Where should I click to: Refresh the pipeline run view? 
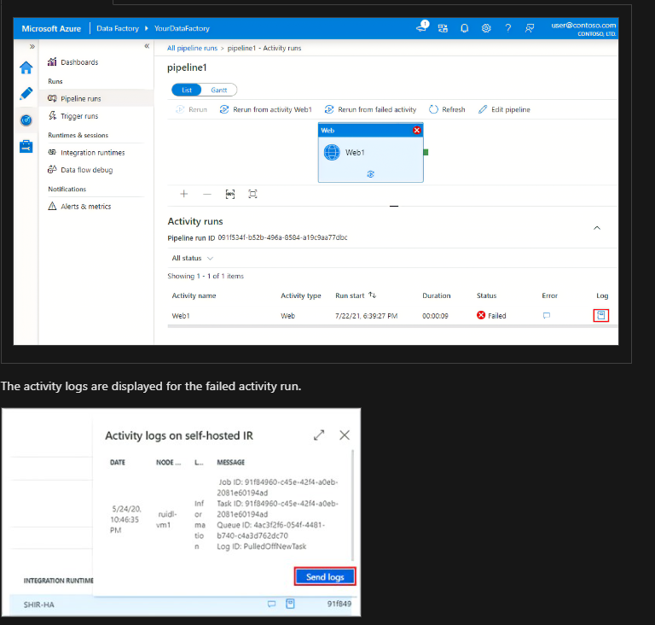coord(447,109)
